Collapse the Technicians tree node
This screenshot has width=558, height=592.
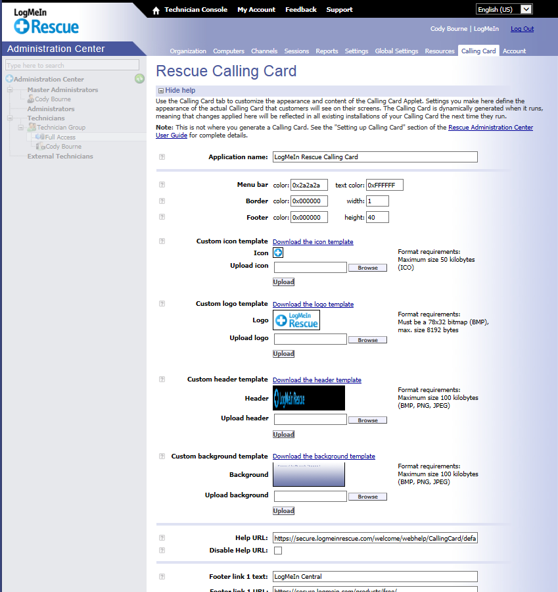coord(10,118)
